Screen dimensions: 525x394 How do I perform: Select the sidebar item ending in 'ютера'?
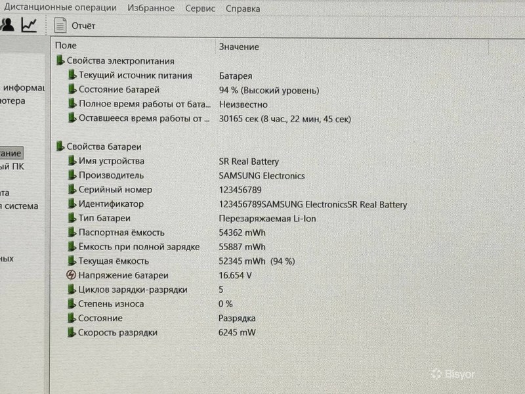point(12,100)
